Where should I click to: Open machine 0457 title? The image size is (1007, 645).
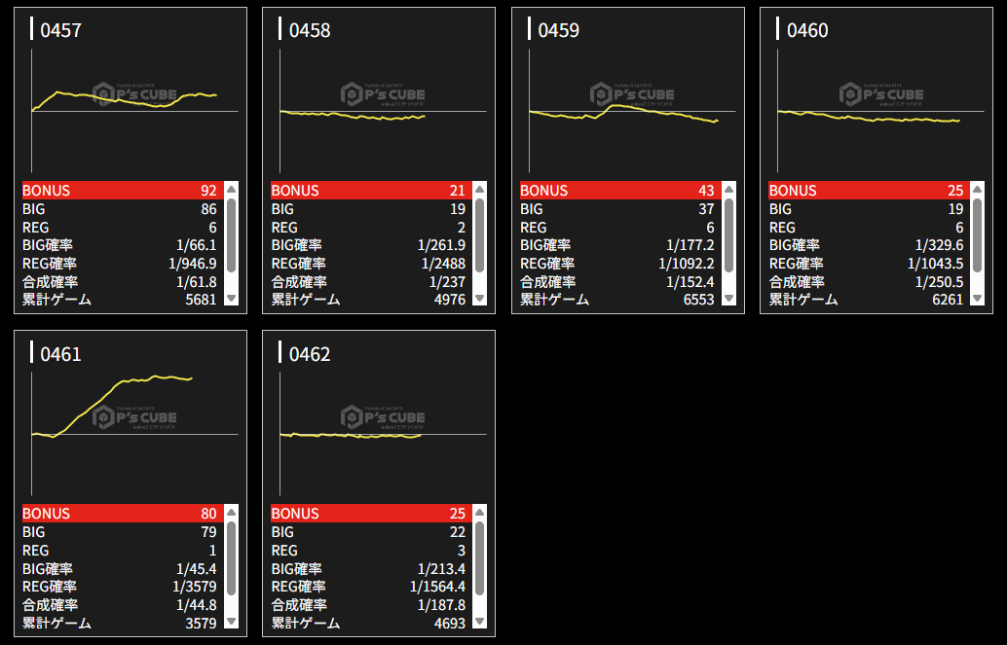[x=60, y=31]
